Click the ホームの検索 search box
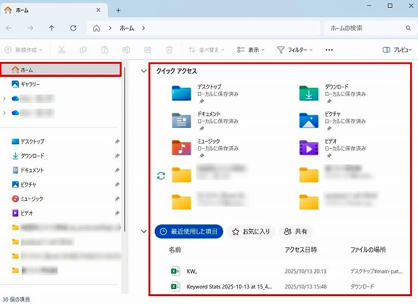Viewport: 418px width, 304px height. [366, 29]
